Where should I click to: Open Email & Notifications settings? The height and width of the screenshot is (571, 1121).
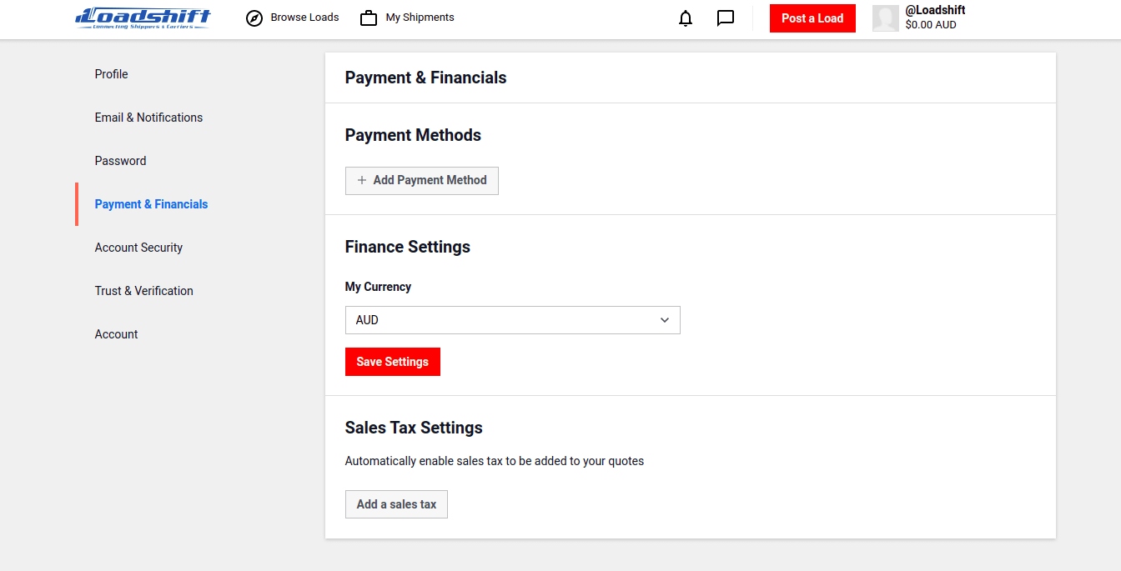(148, 118)
